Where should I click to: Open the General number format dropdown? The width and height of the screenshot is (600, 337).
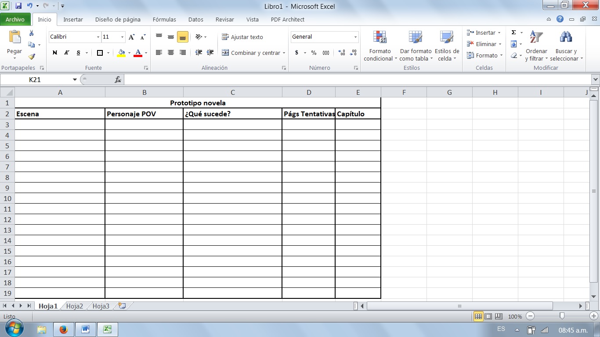pyautogui.click(x=356, y=37)
